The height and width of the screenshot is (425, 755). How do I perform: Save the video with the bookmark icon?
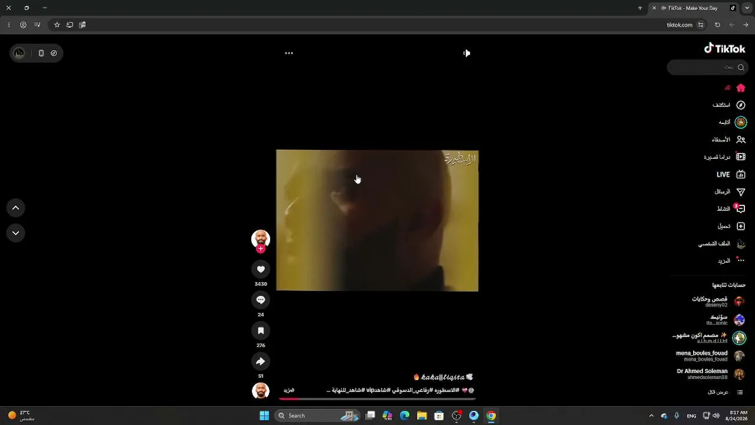coord(261,331)
